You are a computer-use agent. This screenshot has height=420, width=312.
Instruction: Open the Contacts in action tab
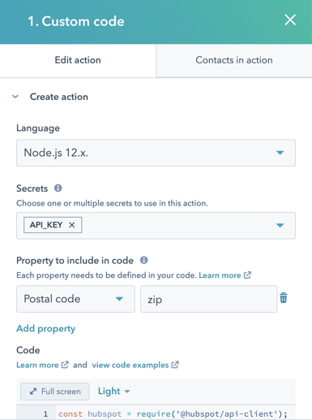click(234, 60)
